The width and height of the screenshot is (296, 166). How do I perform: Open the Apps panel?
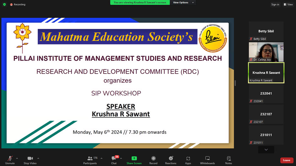coord(188,160)
